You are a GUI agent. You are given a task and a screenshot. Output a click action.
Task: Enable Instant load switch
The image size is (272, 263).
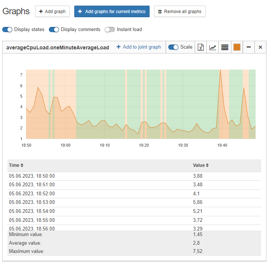coord(110,30)
